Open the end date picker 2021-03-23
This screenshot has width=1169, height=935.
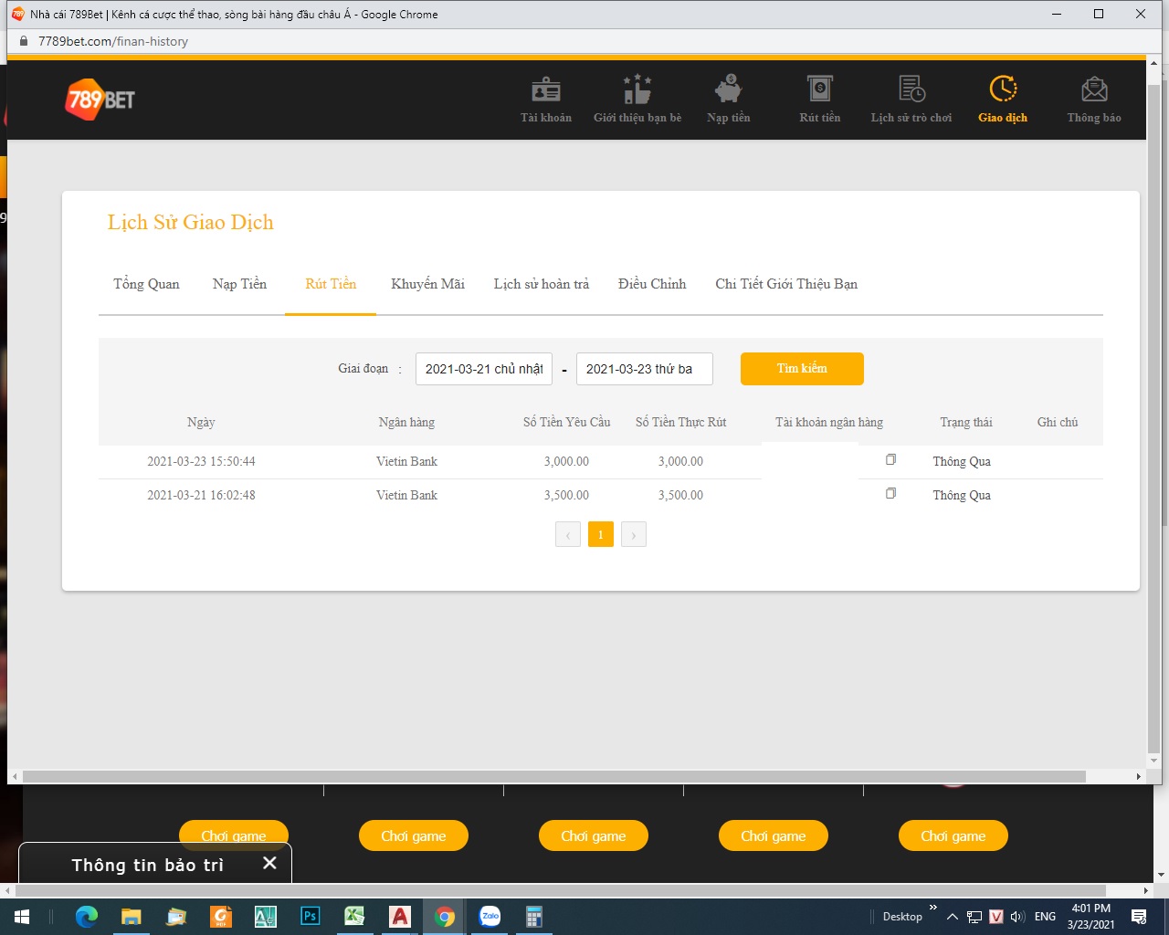click(644, 369)
